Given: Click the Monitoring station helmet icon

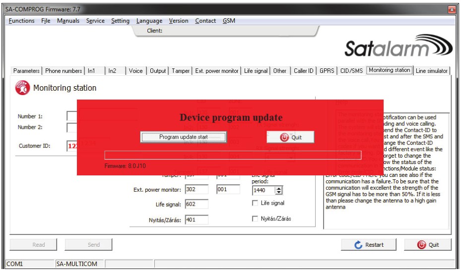Looking at the screenshot, I should [x=23, y=88].
